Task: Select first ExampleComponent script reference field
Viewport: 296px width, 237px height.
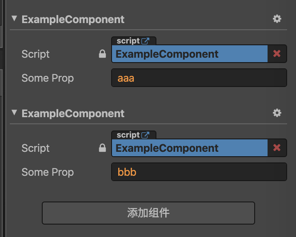Action: pos(189,54)
